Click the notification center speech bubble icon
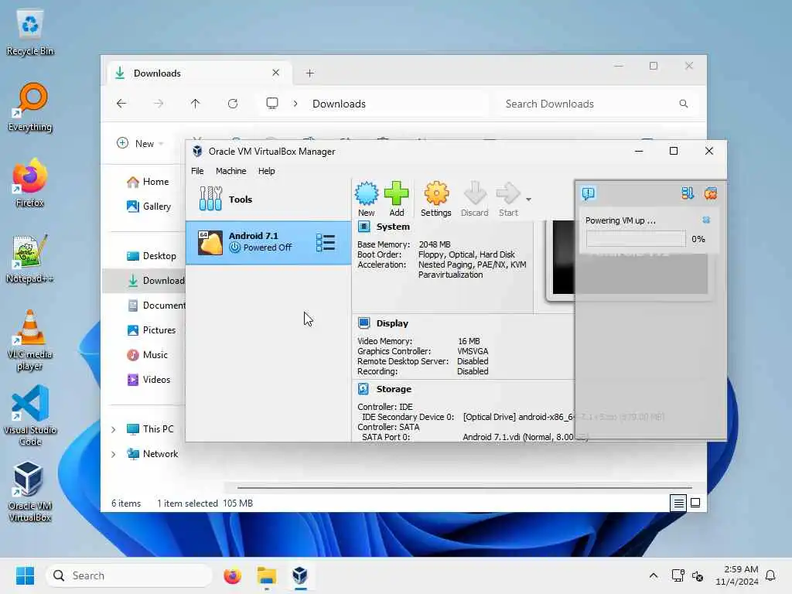The image size is (792, 594). (x=589, y=193)
